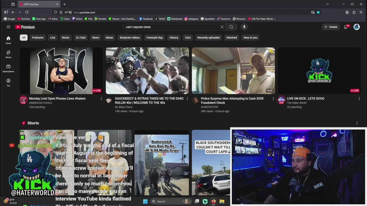Select the News filter chip
Image resolution: width=367 pixels, height=206 pixels.
coord(95,37)
